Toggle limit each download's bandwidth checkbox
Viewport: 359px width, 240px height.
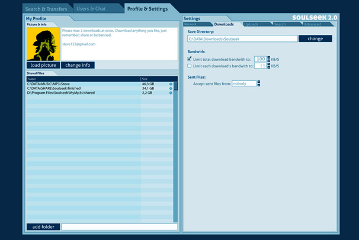(x=190, y=66)
